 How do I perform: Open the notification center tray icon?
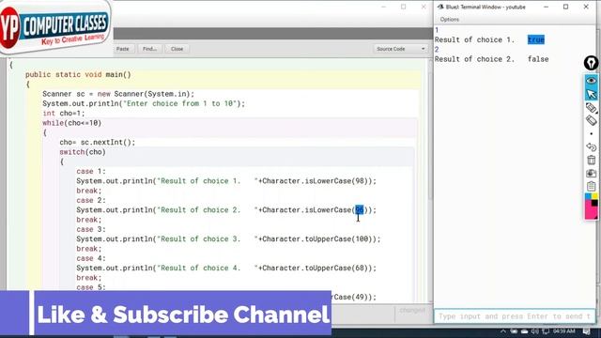[587, 331]
